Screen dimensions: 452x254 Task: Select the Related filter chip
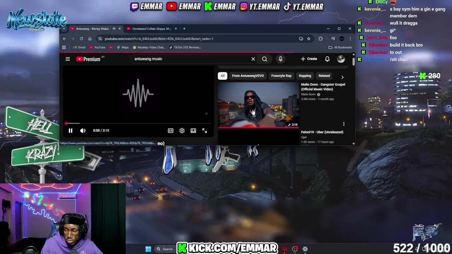click(324, 76)
